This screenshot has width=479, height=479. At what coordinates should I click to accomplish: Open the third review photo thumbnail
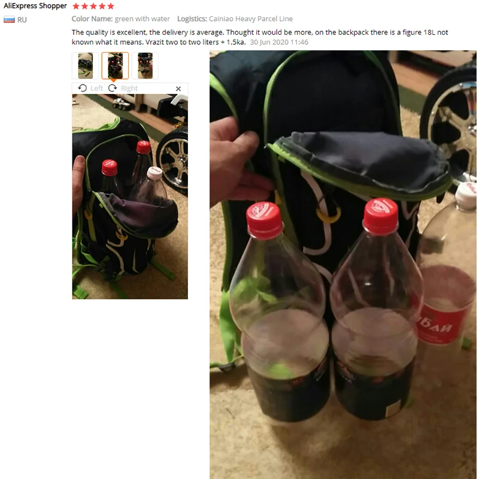click(x=145, y=66)
